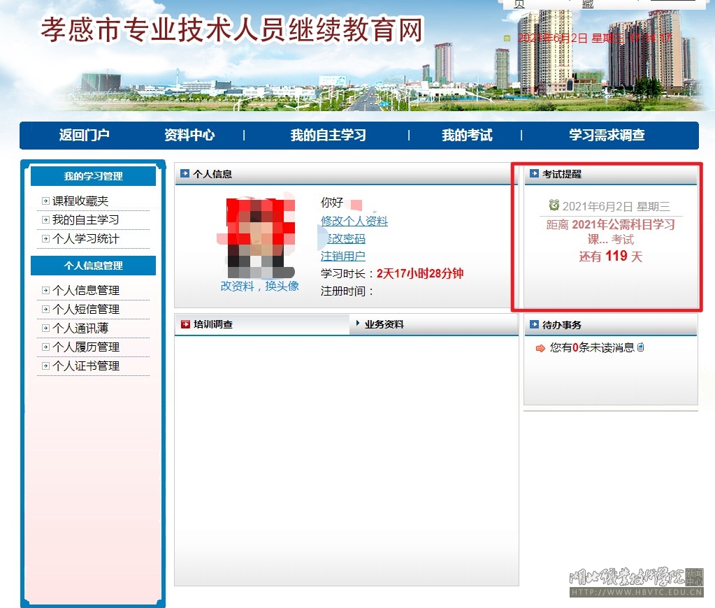Click the 改资料，换头像 link under avatar
The image size is (715, 608).
coord(259,286)
